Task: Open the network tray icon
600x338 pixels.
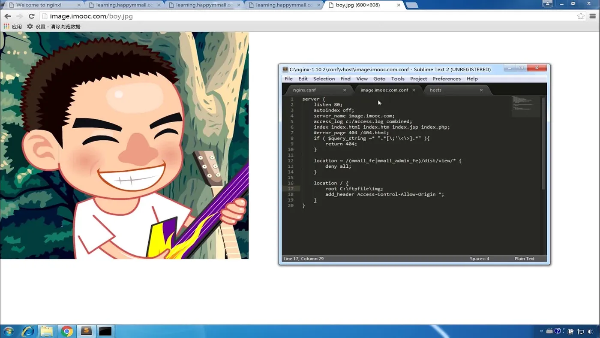Action: pos(581,332)
